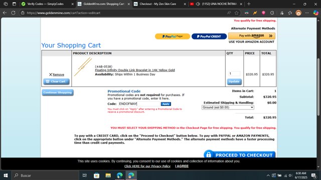The image size is (321, 180).
Task: Open the Copilot sidebar icon
Action: tap(315, 13)
